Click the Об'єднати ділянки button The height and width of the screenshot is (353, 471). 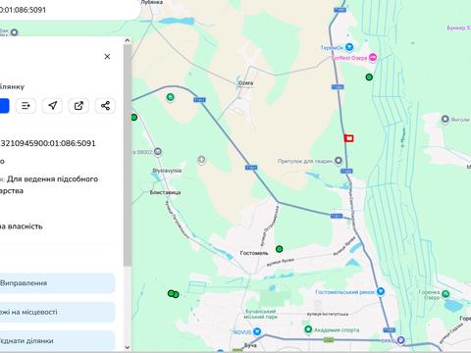(x=57, y=340)
